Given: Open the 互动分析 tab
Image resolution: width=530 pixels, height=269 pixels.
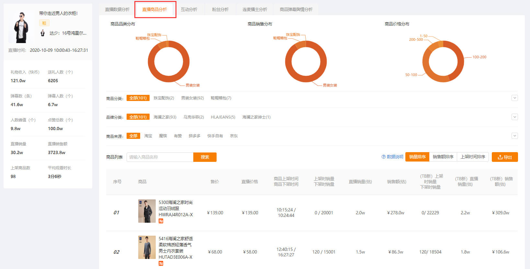Looking at the screenshot, I should pyautogui.click(x=189, y=9).
